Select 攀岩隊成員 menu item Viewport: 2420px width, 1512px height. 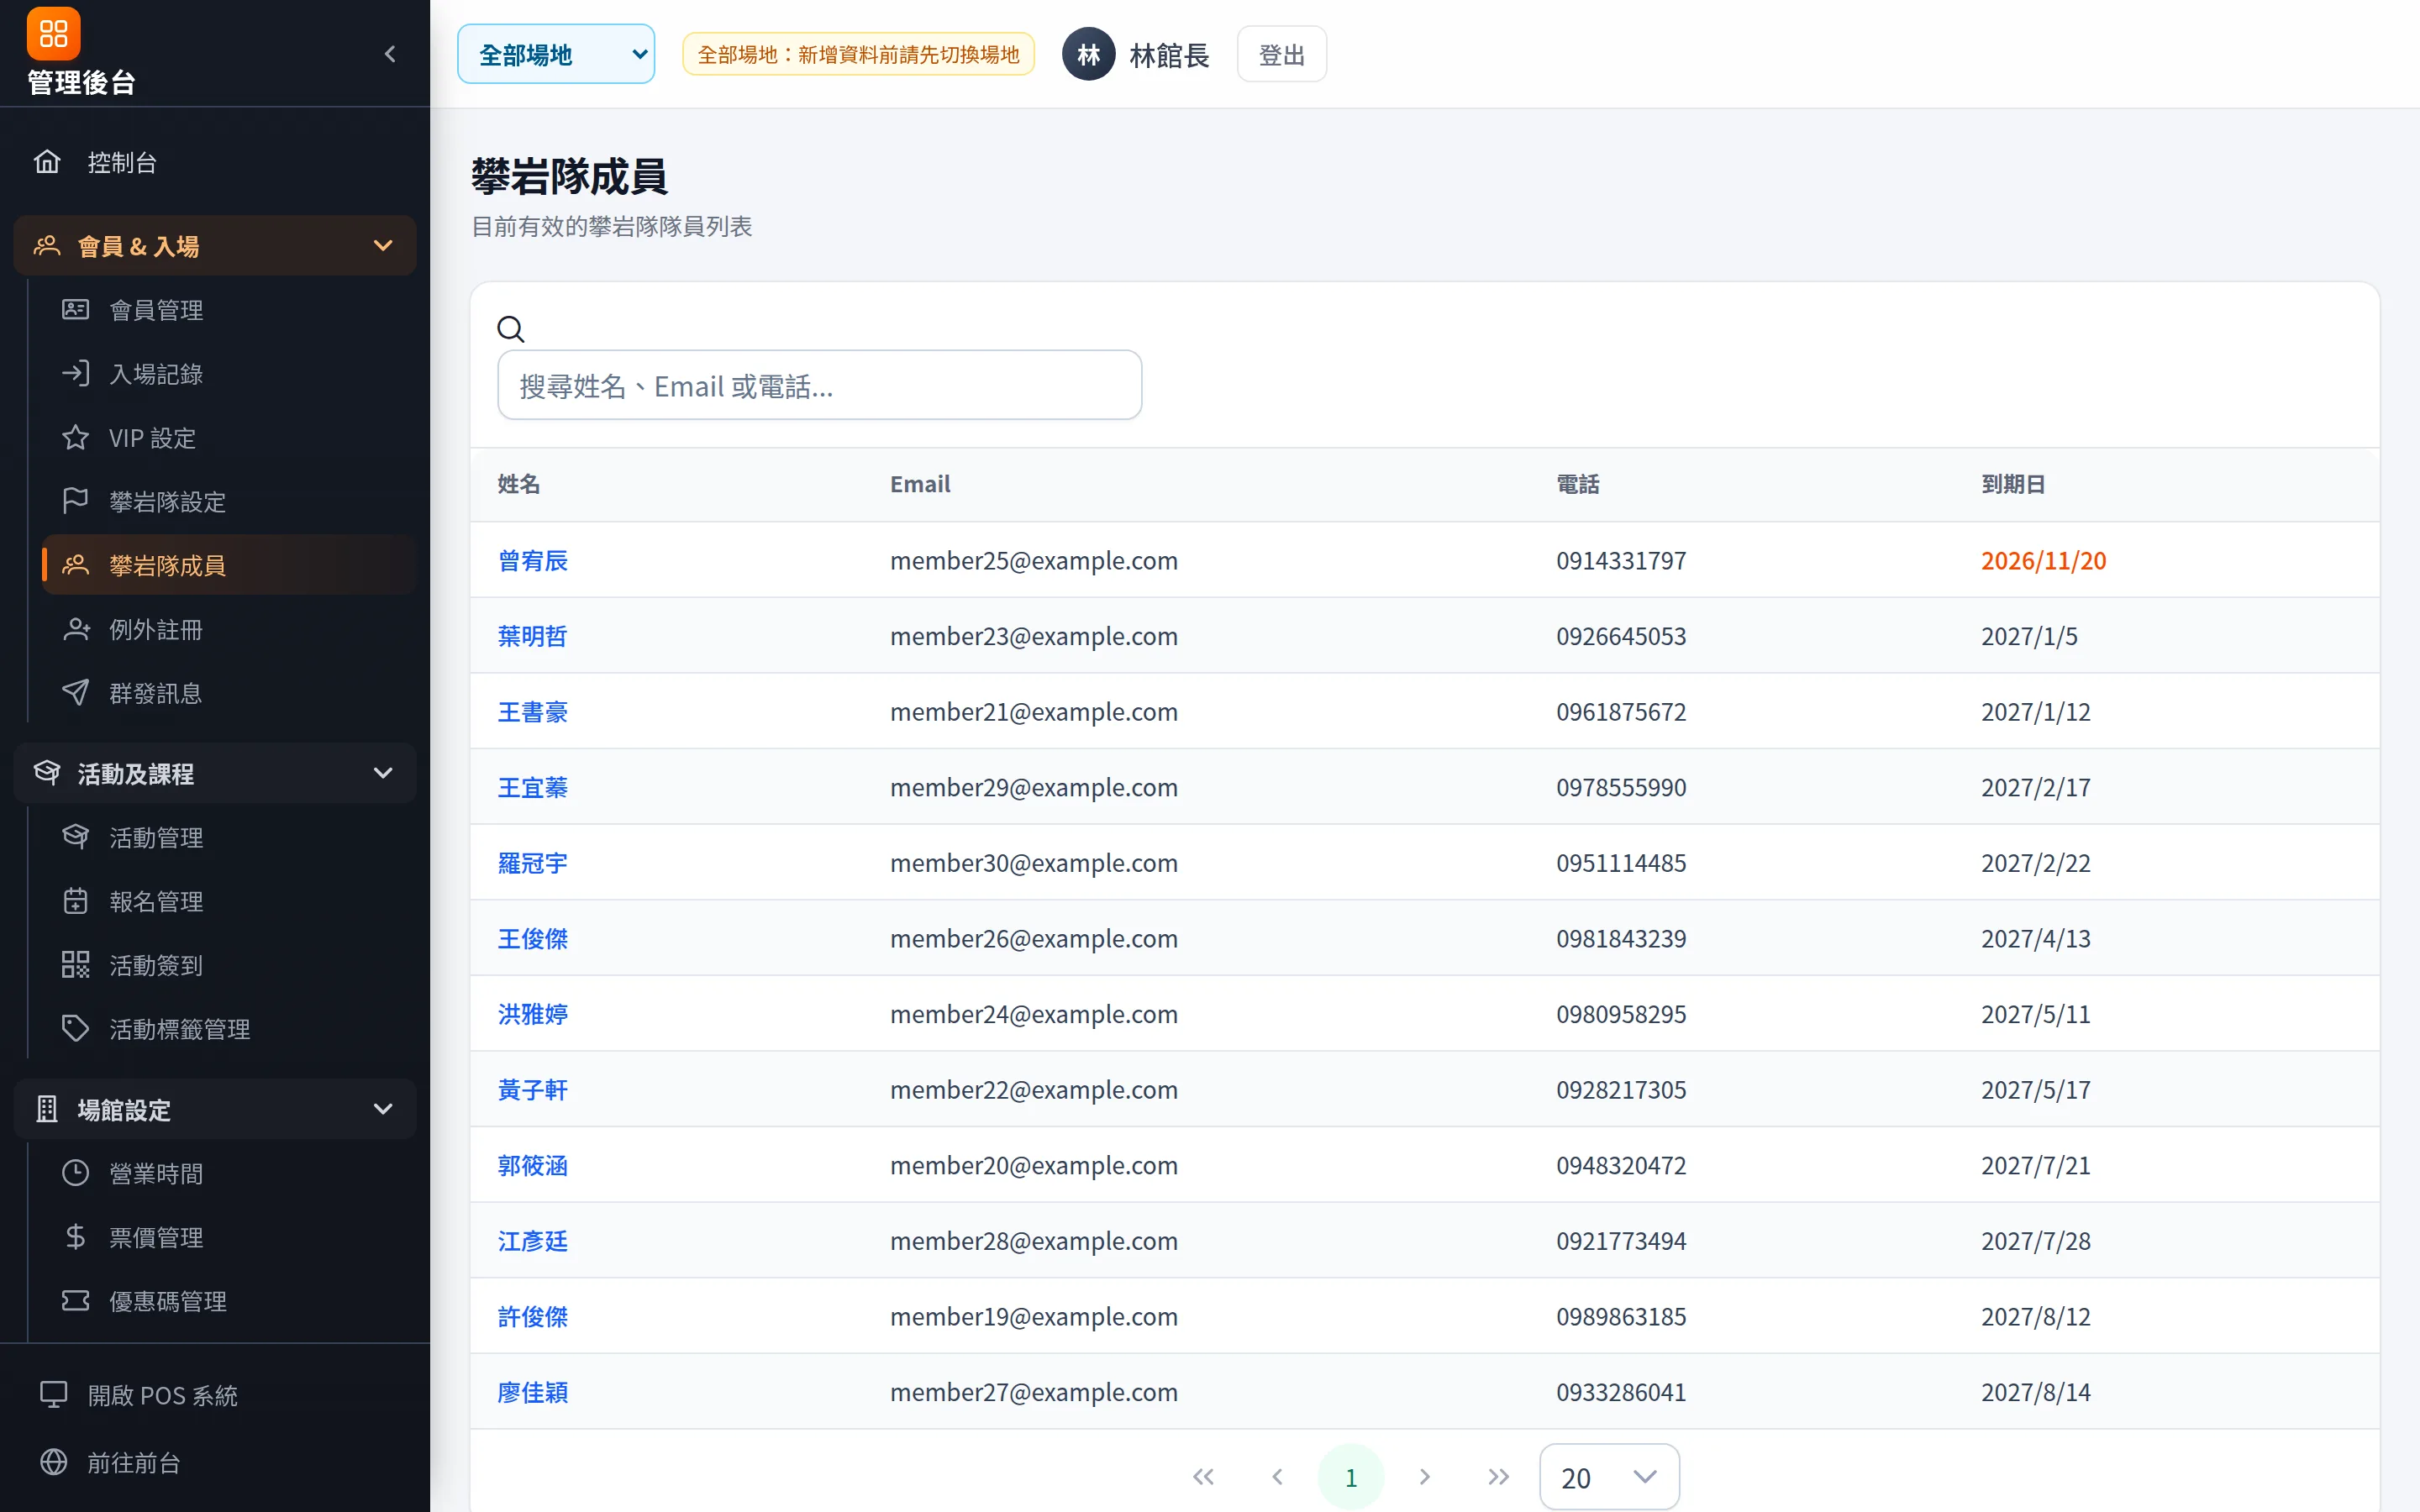(228, 565)
